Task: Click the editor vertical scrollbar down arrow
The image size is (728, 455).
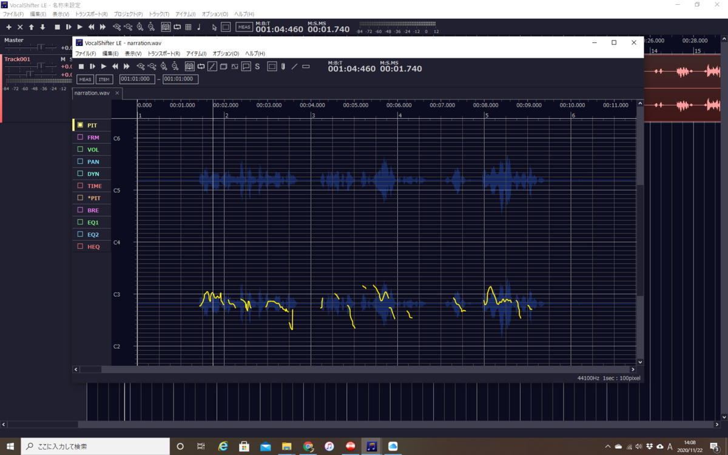Action: [640, 362]
